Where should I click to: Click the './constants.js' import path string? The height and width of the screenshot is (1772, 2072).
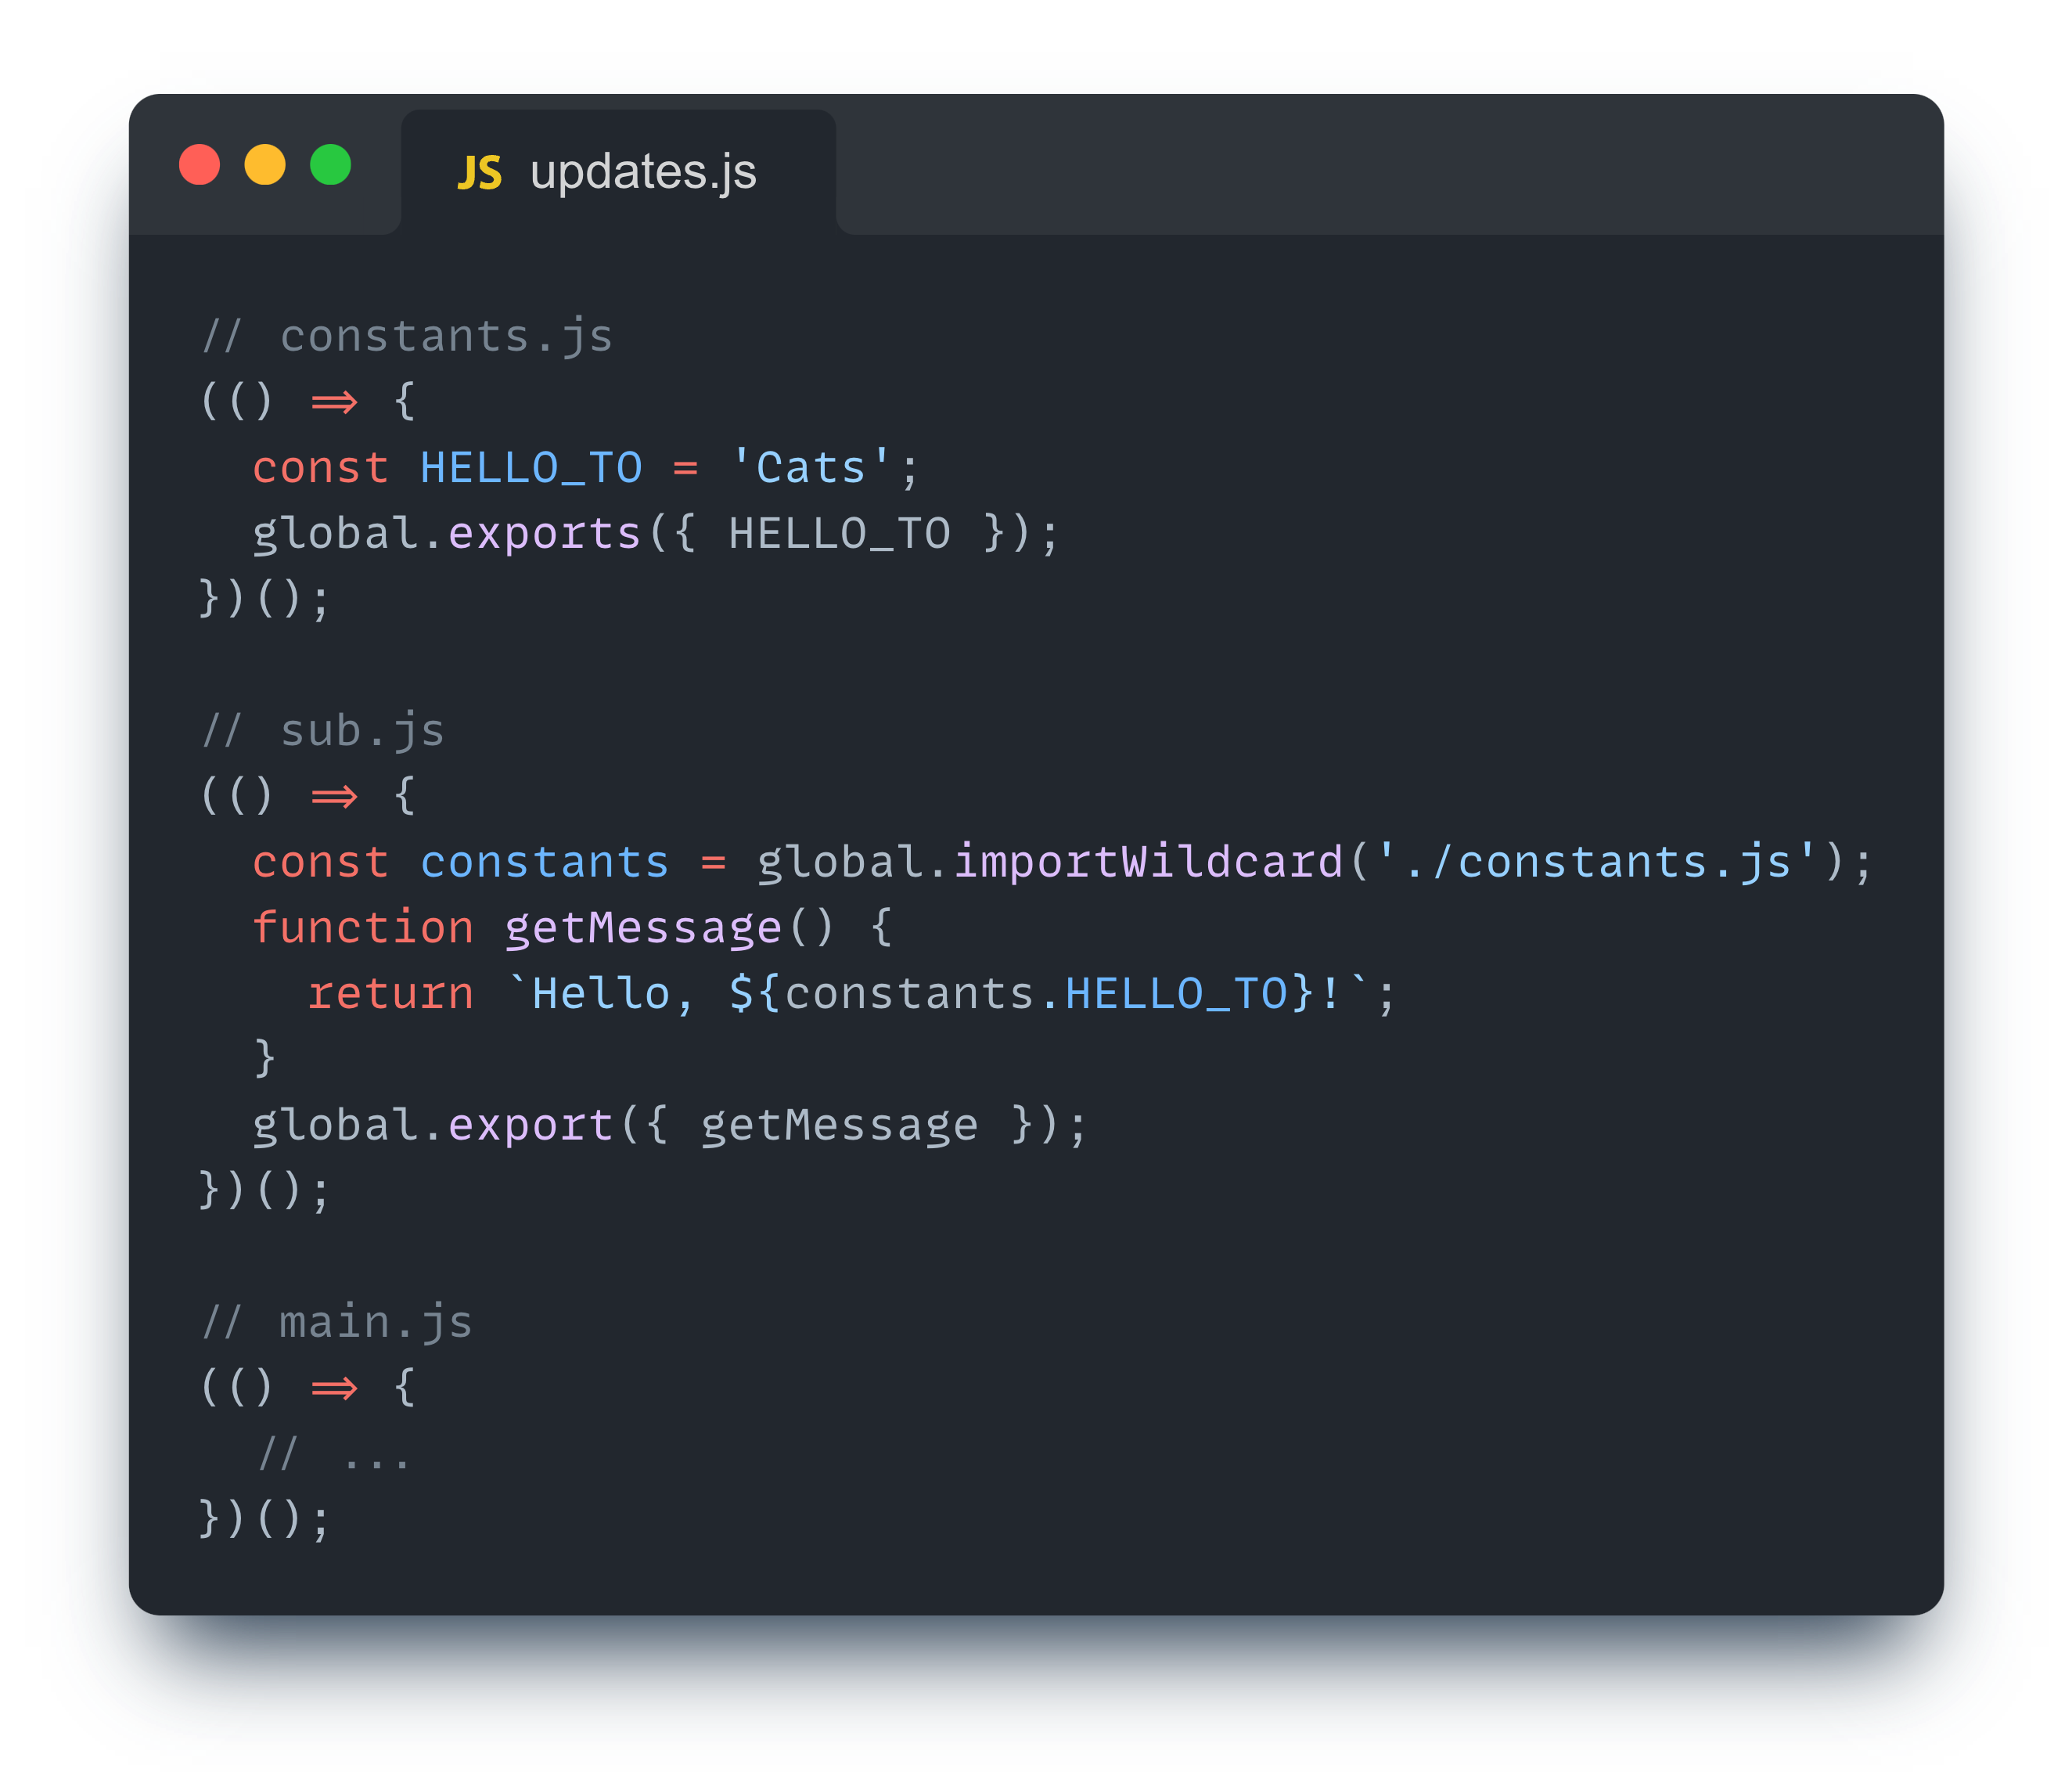click(1596, 862)
